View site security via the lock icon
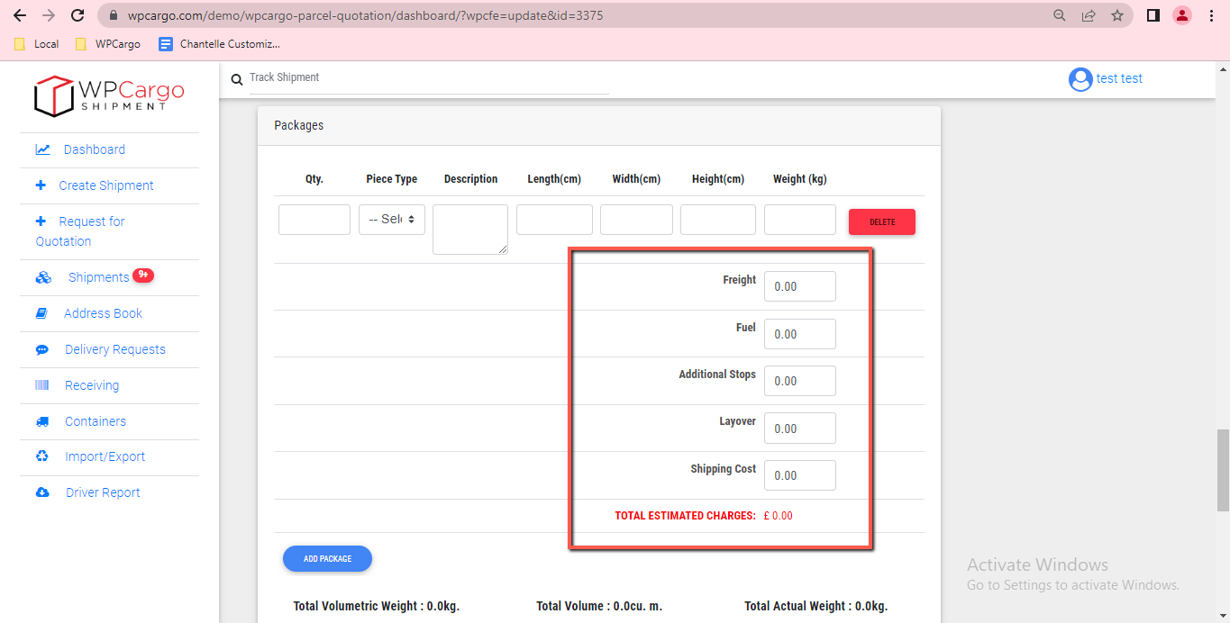The height and width of the screenshot is (623, 1230). click(114, 15)
